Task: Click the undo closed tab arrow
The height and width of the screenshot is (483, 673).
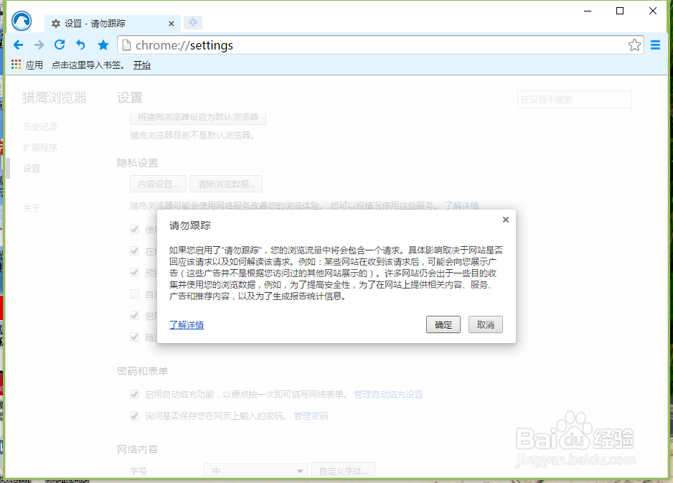Action: coord(80,44)
